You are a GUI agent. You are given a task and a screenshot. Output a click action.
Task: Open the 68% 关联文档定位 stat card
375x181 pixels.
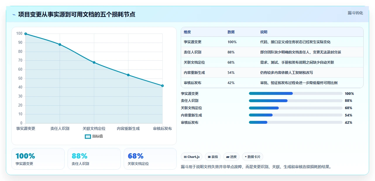150,159
